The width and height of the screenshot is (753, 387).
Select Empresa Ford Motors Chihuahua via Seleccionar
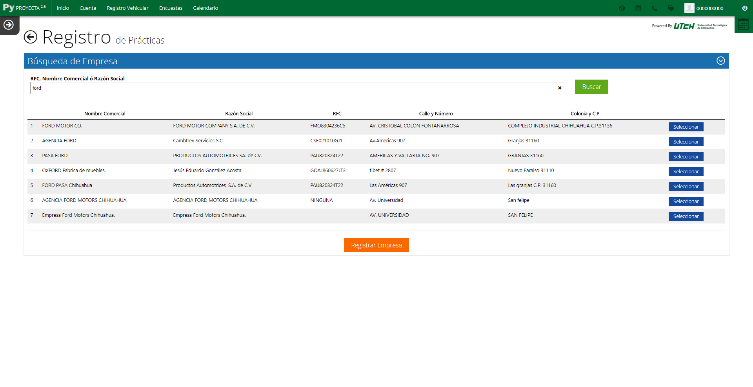click(686, 216)
